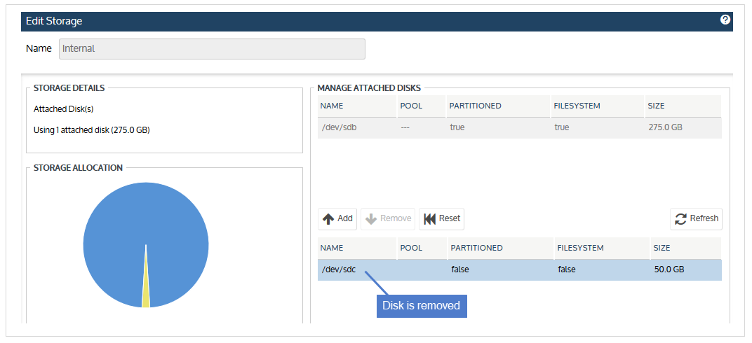Click into the Name field showing Internal
752x343 pixels.
coord(212,49)
